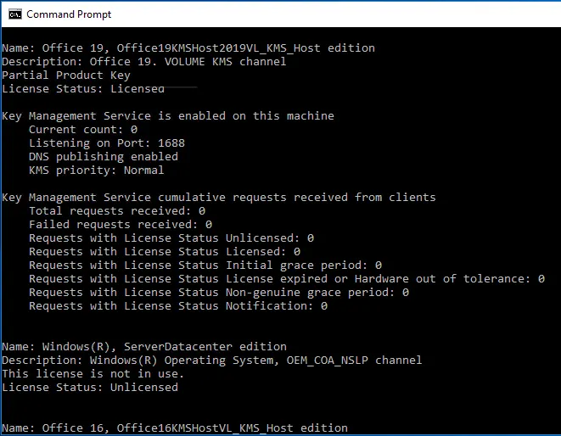Viewport: 561px width, 436px height.
Task: Click the Non-genuine grace period requests line
Action: click(x=219, y=293)
